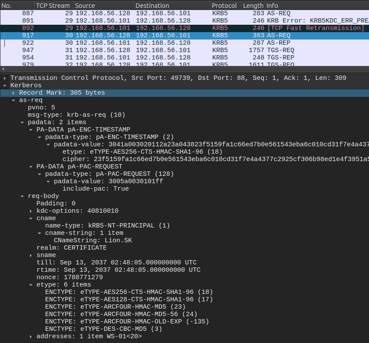Viewport: 369px width, 343px height.
Task: Sort packets by the Length column header
Action: [253, 6]
